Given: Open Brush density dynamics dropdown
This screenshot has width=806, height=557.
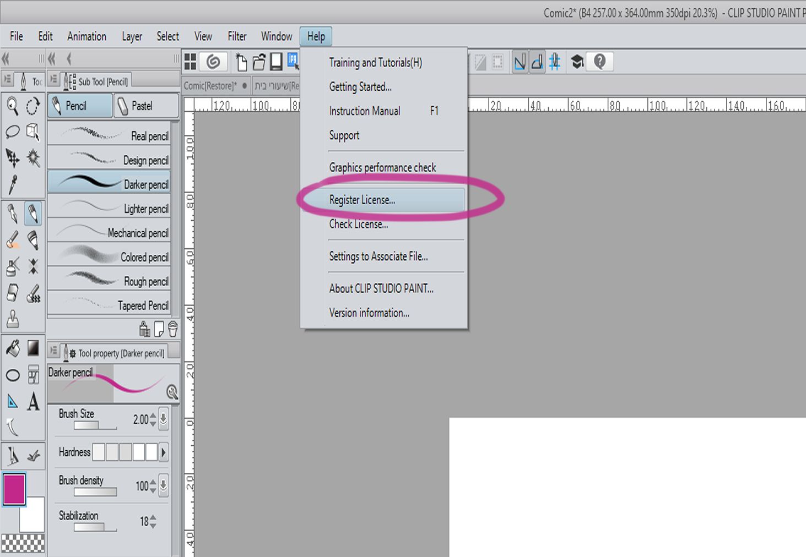Looking at the screenshot, I should pyautogui.click(x=164, y=485).
